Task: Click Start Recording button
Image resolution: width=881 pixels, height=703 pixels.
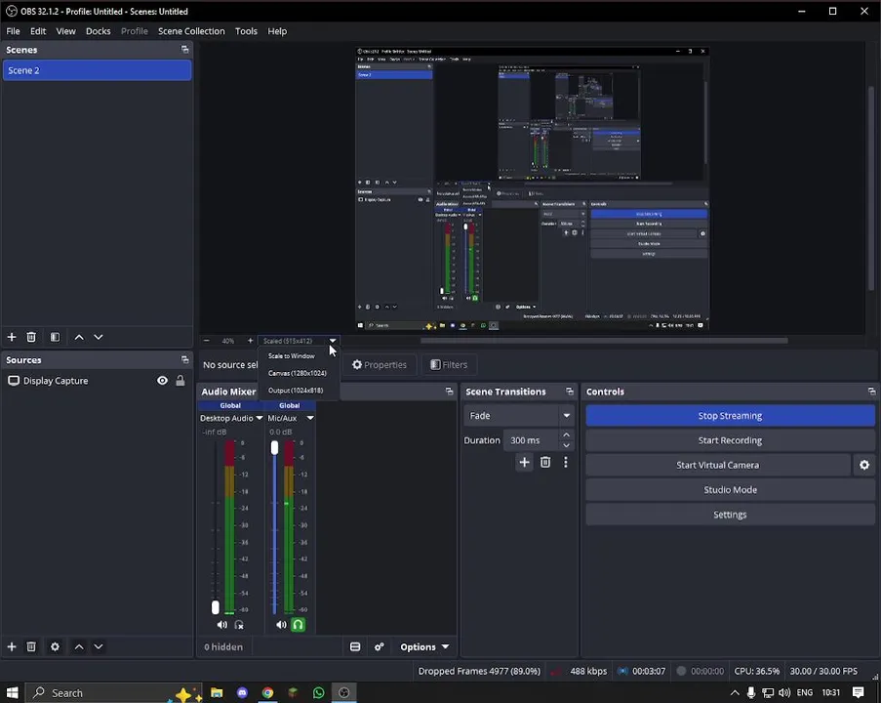Action: coord(730,440)
